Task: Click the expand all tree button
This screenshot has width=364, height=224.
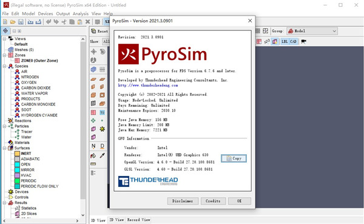Action: [19, 31]
